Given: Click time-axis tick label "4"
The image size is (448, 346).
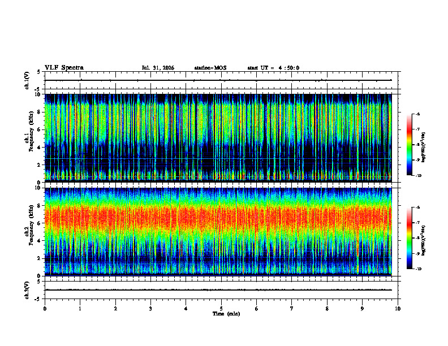Looking at the screenshot, I should 186,309.
